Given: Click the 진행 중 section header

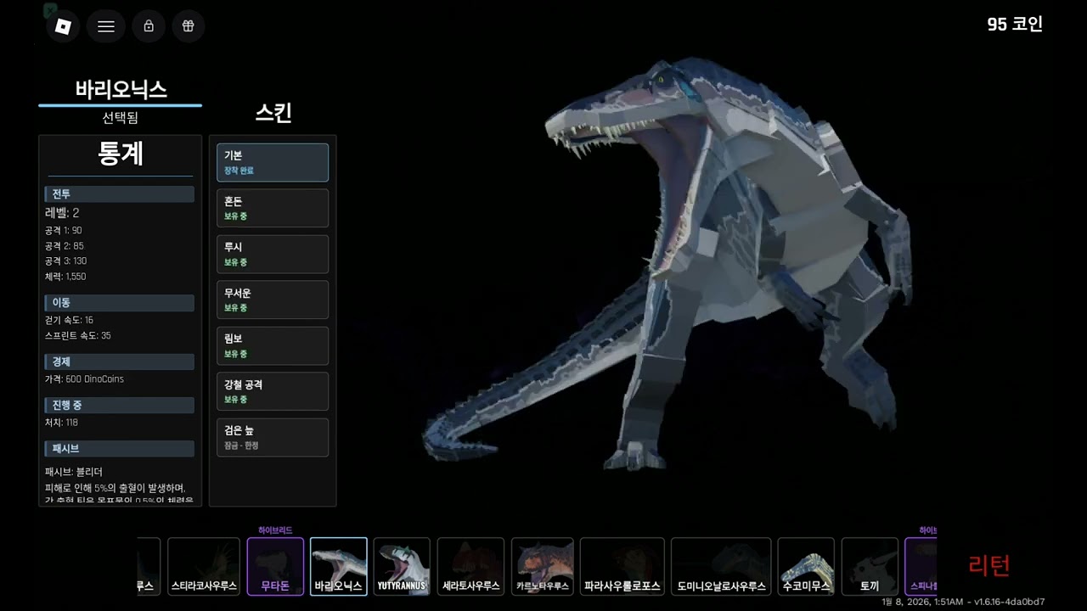Looking at the screenshot, I should [120, 406].
